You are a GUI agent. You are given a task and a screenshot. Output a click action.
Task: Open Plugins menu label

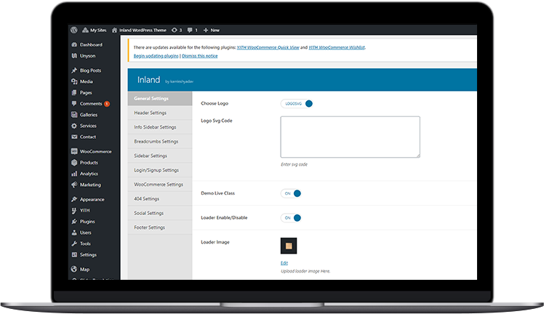(x=87, y=222)
